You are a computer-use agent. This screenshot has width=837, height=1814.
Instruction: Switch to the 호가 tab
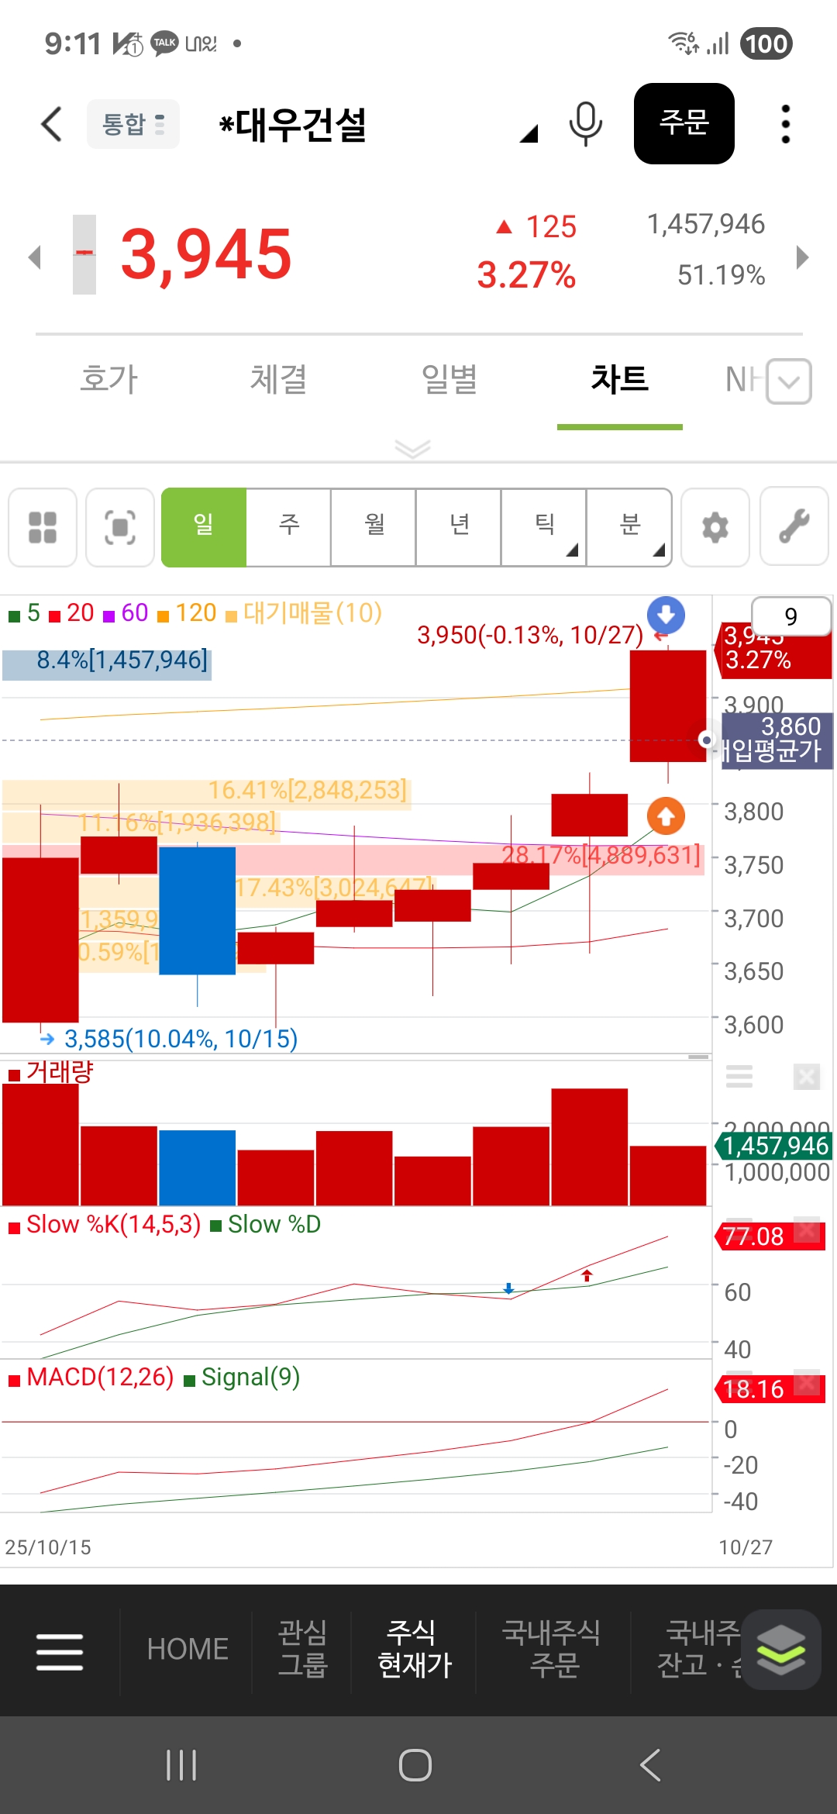click(x=108, y=380)
